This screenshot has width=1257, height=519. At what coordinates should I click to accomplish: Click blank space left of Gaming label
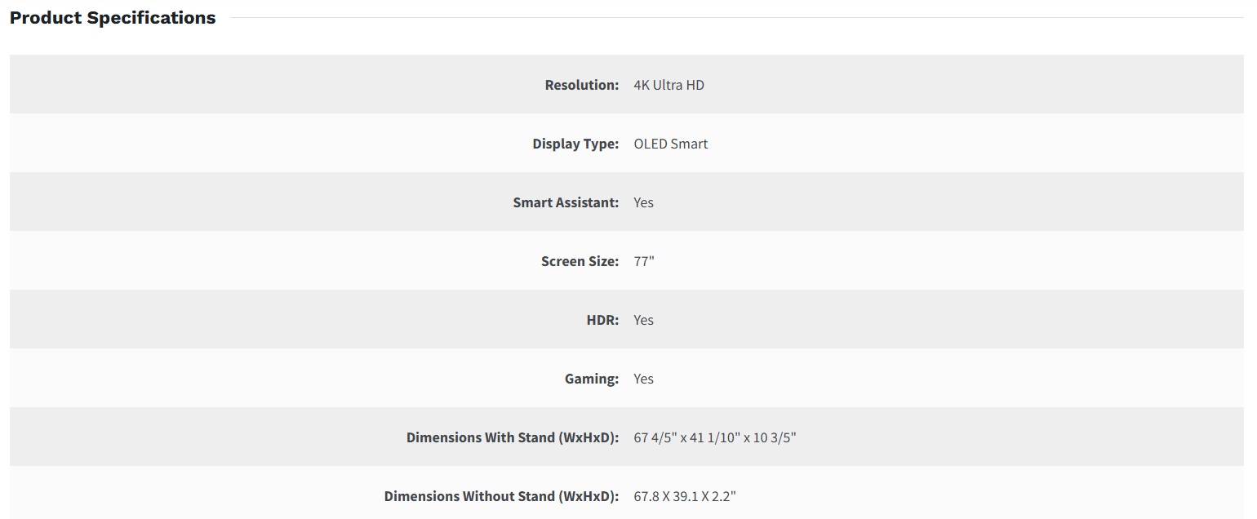pos(245,379)
